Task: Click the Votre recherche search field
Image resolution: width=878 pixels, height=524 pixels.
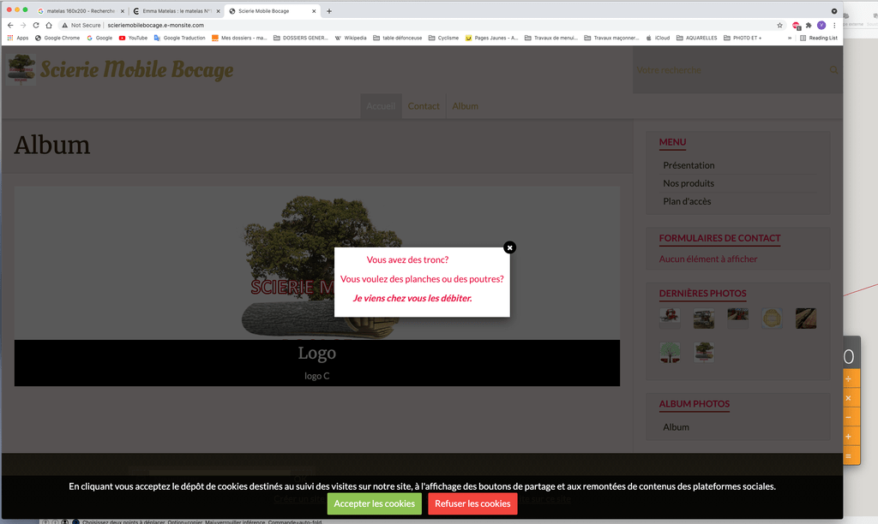Action: [731, 70]
